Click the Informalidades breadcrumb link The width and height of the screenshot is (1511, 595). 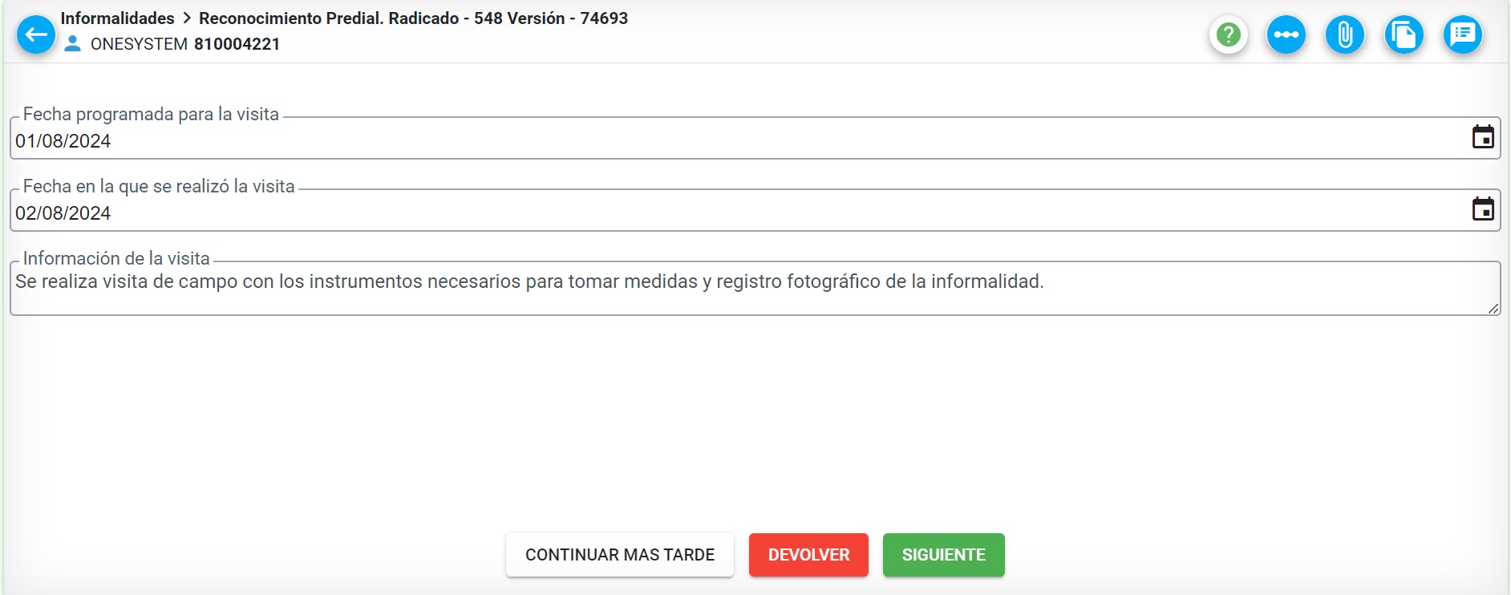click(x=118, y=18)
